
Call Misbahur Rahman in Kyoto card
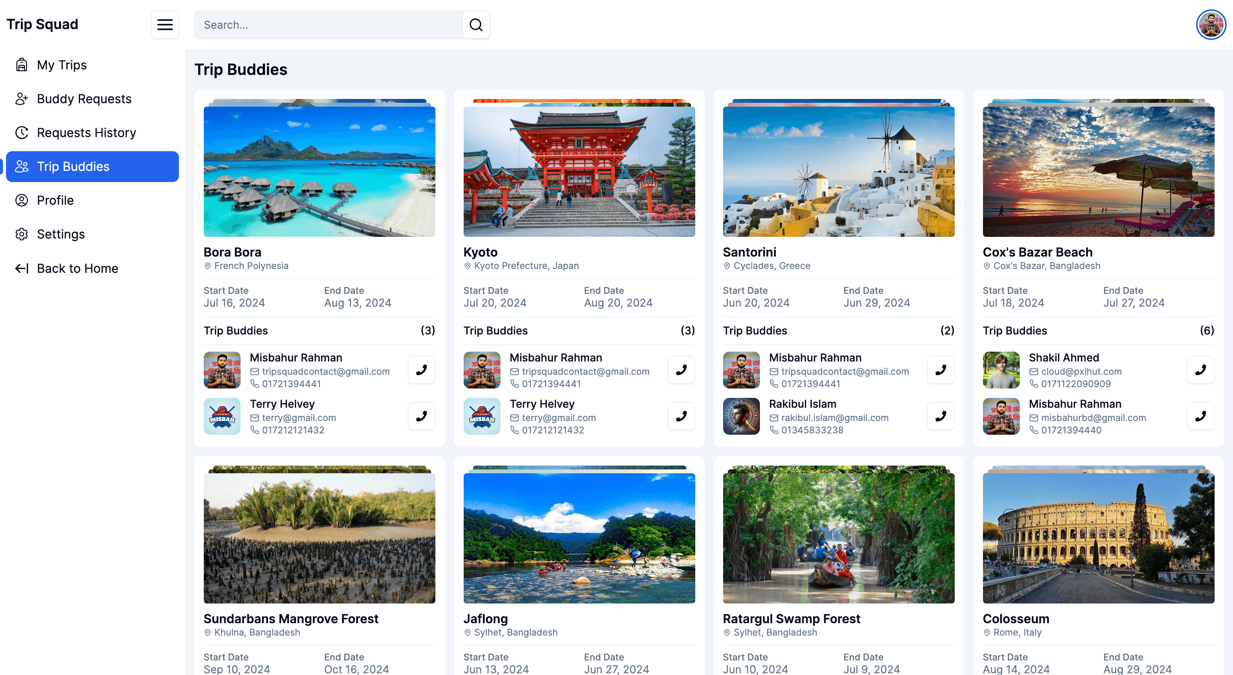681,370
